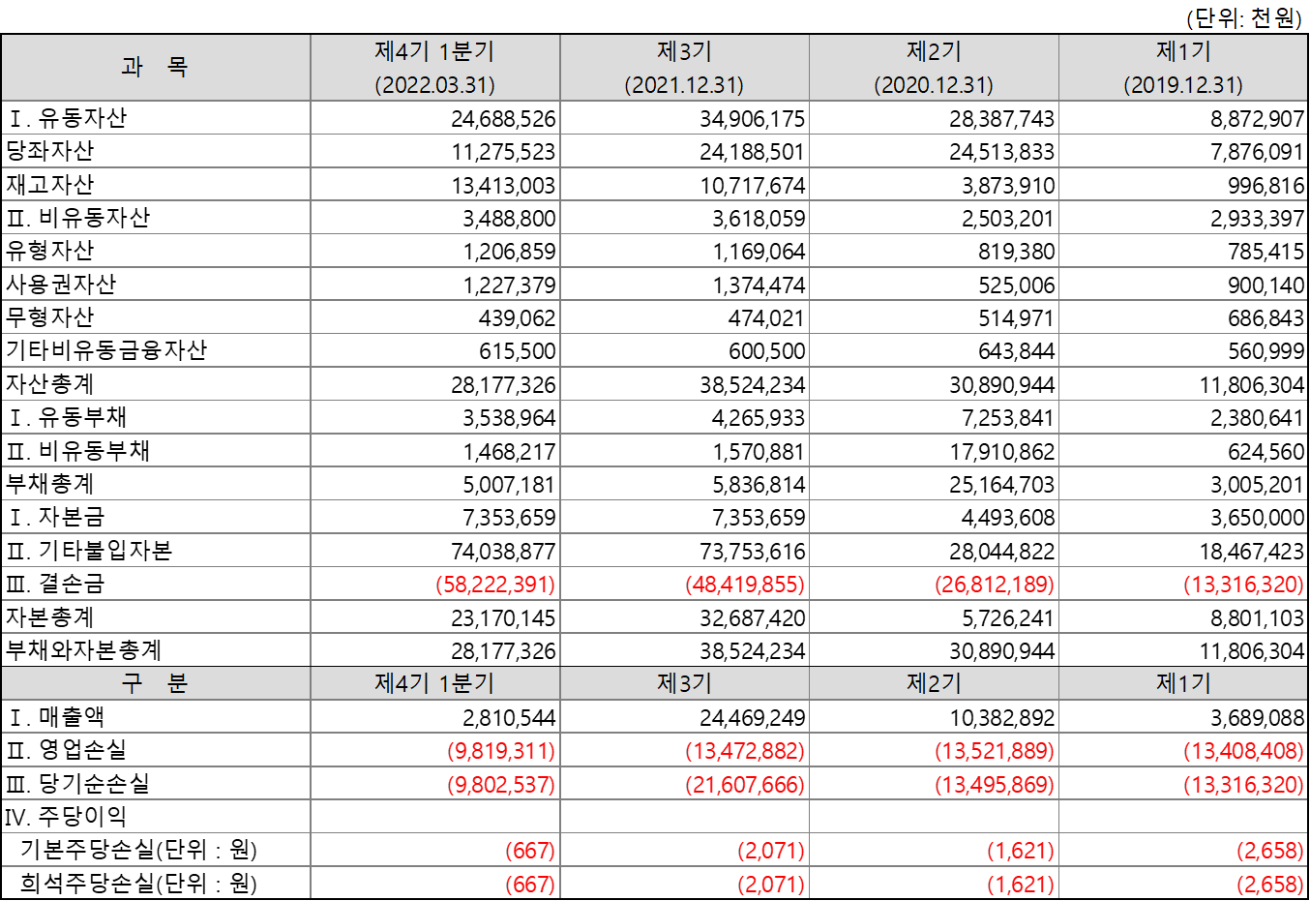Viewport: 1310px width, 901px height.
Task: Click value 7,876,091 in 당좌자산 row
Action: pyautogui.click(x=1257, y=152)
